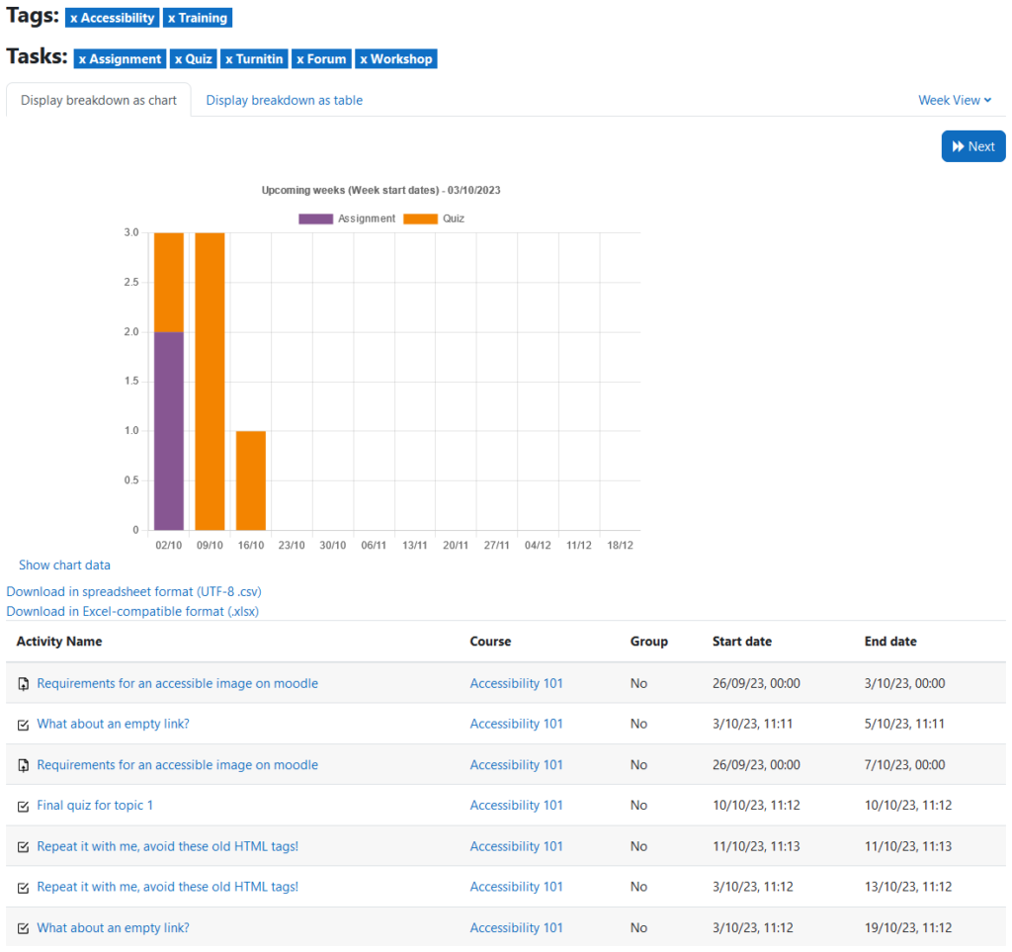The width and height of the screenshot is (1012, 952).
Task: Open Accessibility 101 in row ending 19/10/23
Action: [x=516, y=927]
